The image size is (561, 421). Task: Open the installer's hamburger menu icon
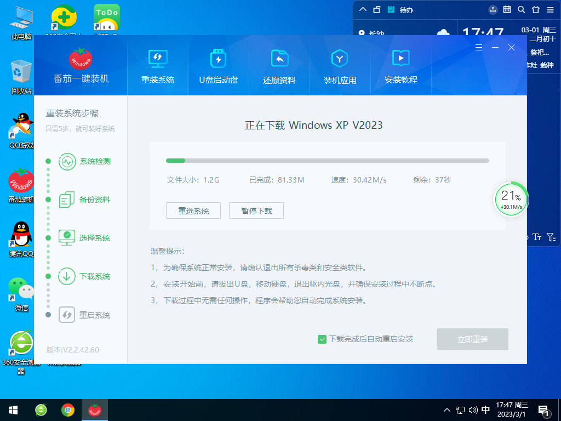pyautogui.click(x=479, y=48)
